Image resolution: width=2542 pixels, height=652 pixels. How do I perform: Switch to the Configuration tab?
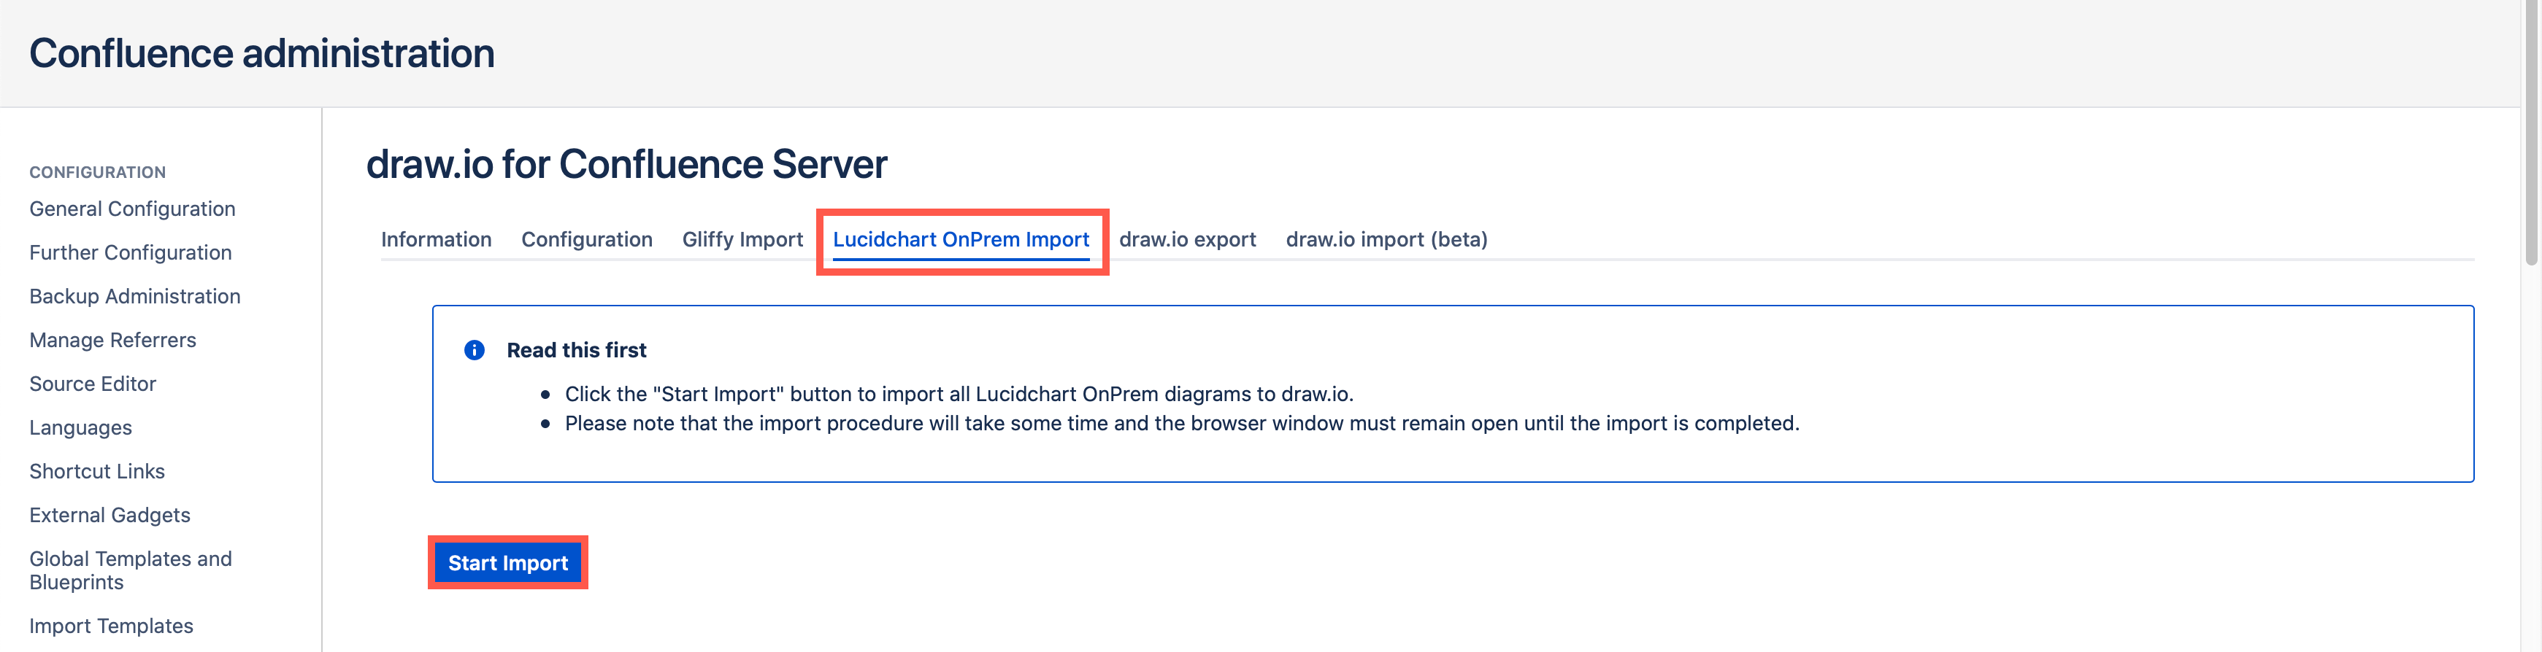586,238
